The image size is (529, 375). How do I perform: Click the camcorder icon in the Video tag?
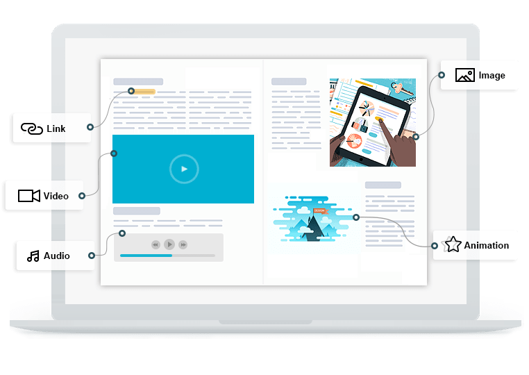28,196
